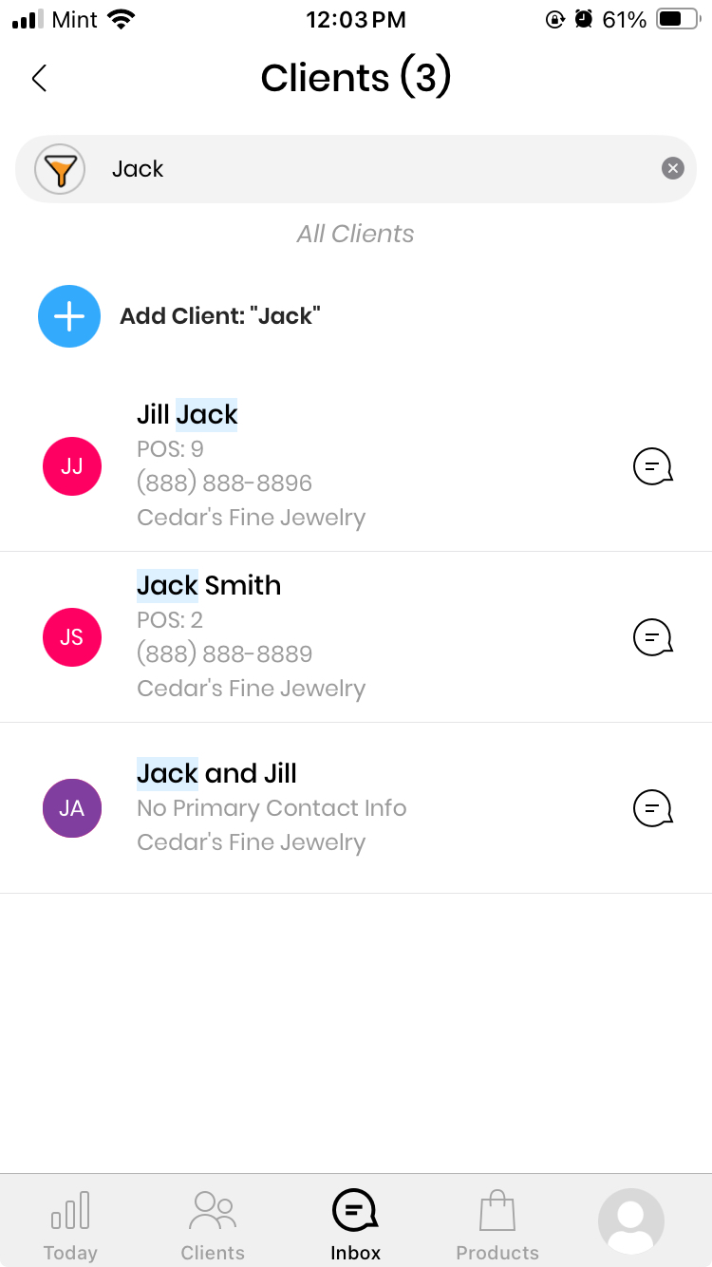
Task: Tap the JJ pink avatar circle
Action: point(72,466)
